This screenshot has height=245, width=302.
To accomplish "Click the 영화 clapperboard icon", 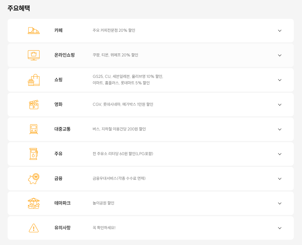I will coord(33,105).
